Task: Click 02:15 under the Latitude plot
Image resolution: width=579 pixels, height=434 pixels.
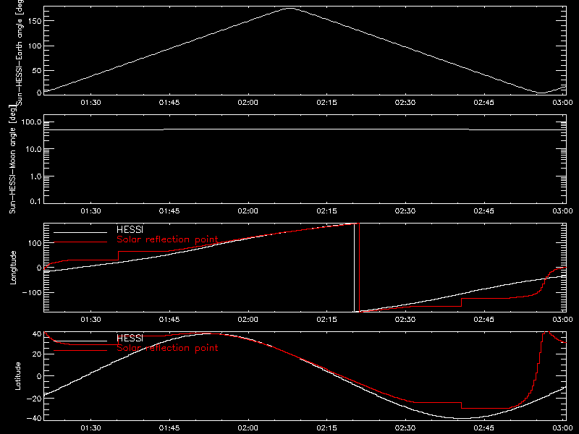Action: point(327,428)
